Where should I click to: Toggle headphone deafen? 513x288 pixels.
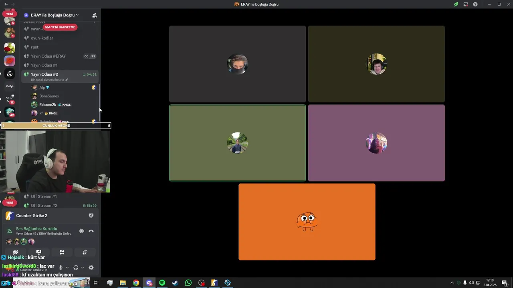[76, 268]
